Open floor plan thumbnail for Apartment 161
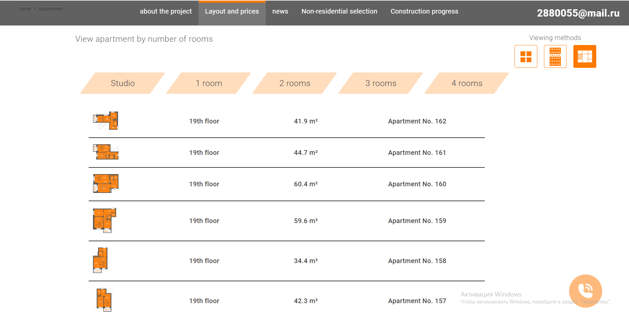Viewport: 629px width, 320px height. tap(106, 152)
